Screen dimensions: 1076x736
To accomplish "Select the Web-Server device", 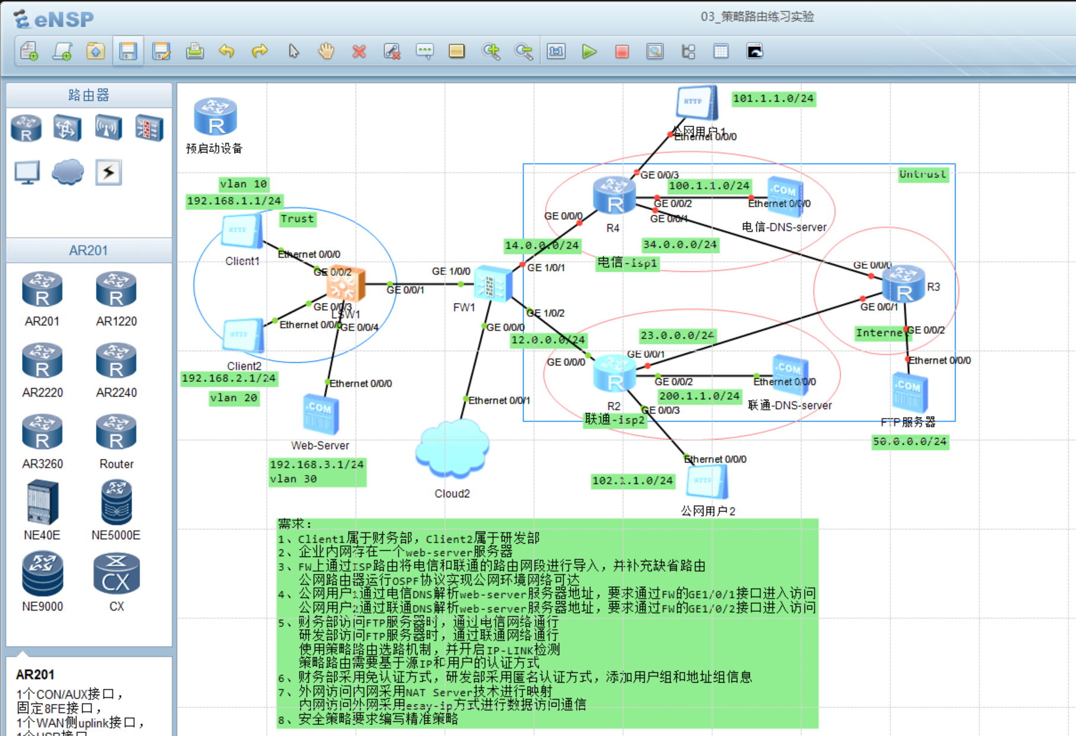I will (321, 415).
